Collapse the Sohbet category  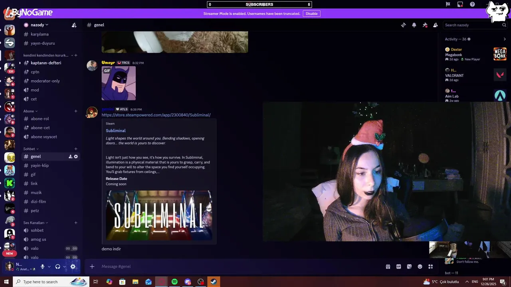(31, 149)
